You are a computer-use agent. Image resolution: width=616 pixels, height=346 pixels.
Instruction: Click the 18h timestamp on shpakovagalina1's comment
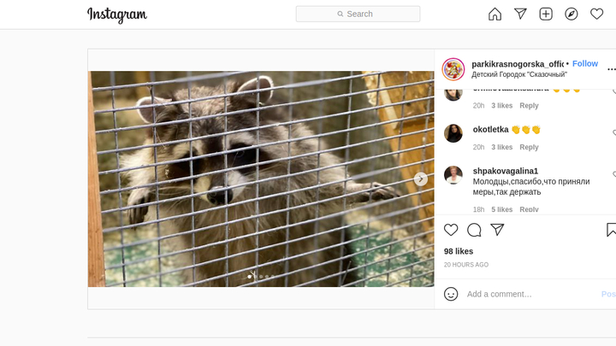click(478, 209)
